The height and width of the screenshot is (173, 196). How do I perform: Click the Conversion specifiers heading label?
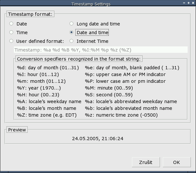click(79, 59)
